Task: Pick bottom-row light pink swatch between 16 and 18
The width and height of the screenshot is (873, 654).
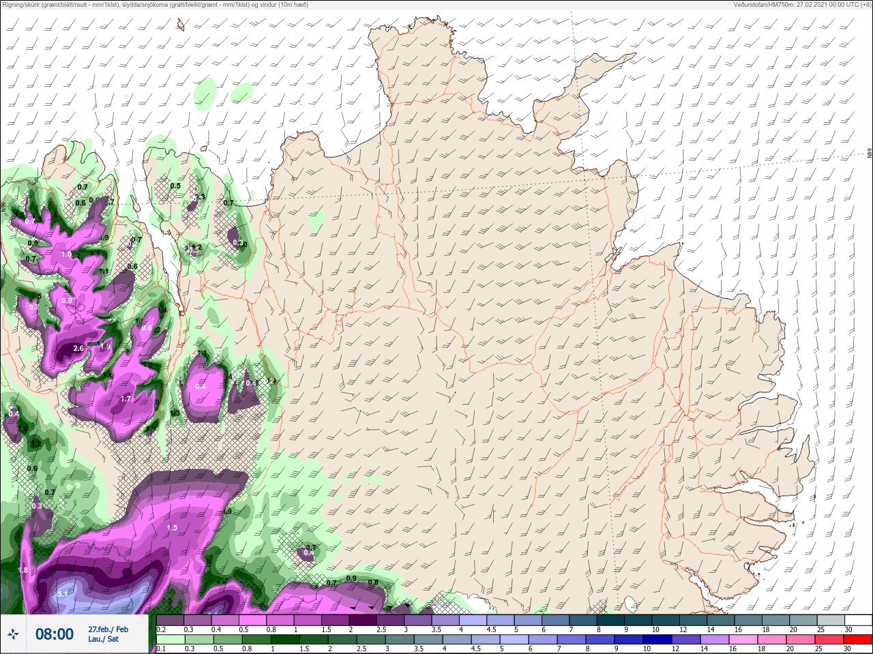Action: pos(744,640)
